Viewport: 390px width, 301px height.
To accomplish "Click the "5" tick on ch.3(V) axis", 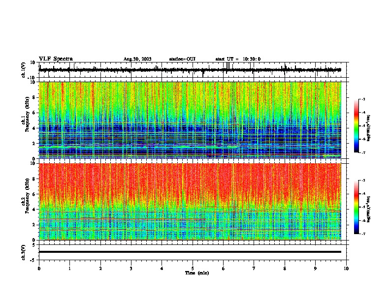I will pos(34,245).
